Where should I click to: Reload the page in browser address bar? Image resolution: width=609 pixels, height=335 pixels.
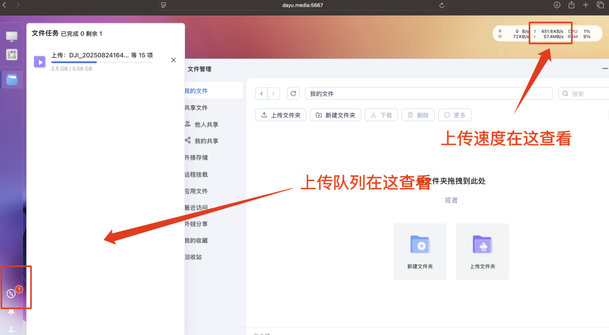[442, 5]
